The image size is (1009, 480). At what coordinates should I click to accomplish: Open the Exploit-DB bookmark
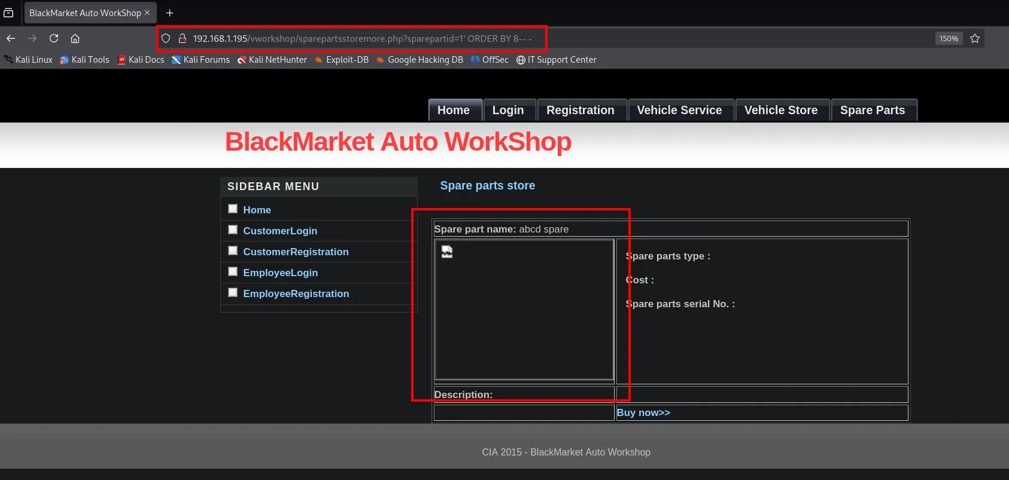(342, 60)
